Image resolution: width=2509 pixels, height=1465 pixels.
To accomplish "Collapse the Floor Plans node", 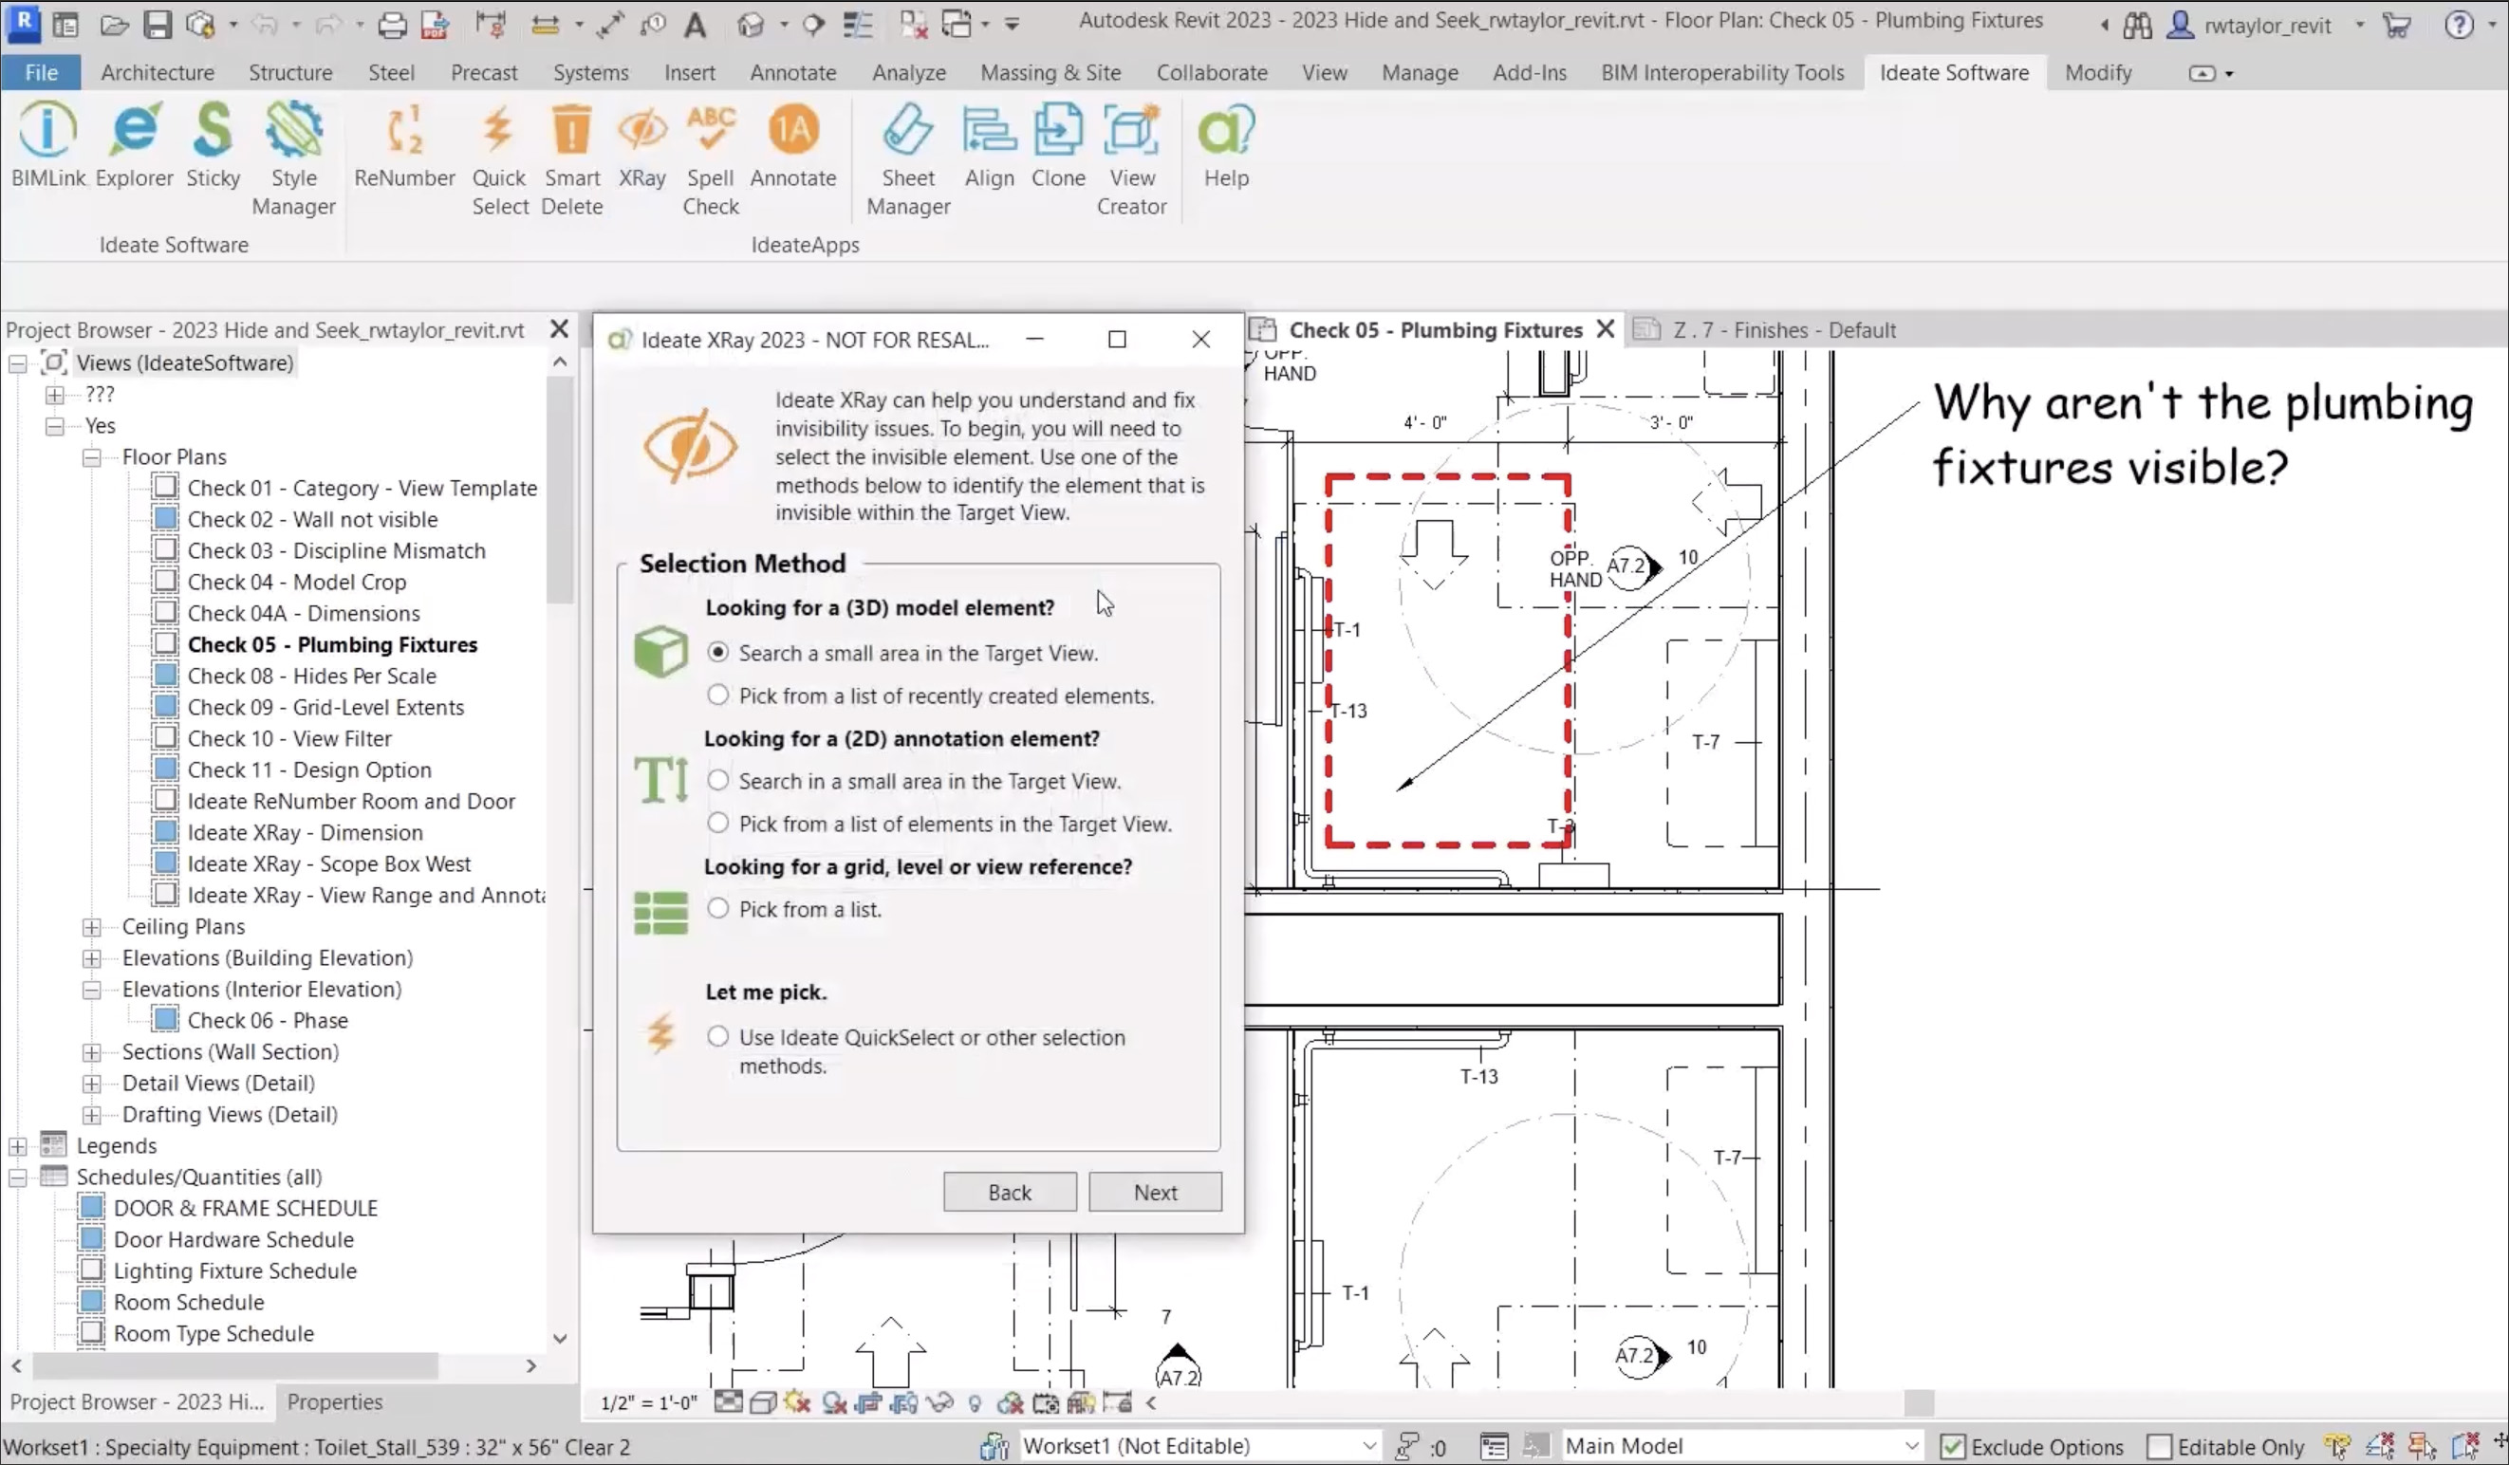I will point(92,457).
